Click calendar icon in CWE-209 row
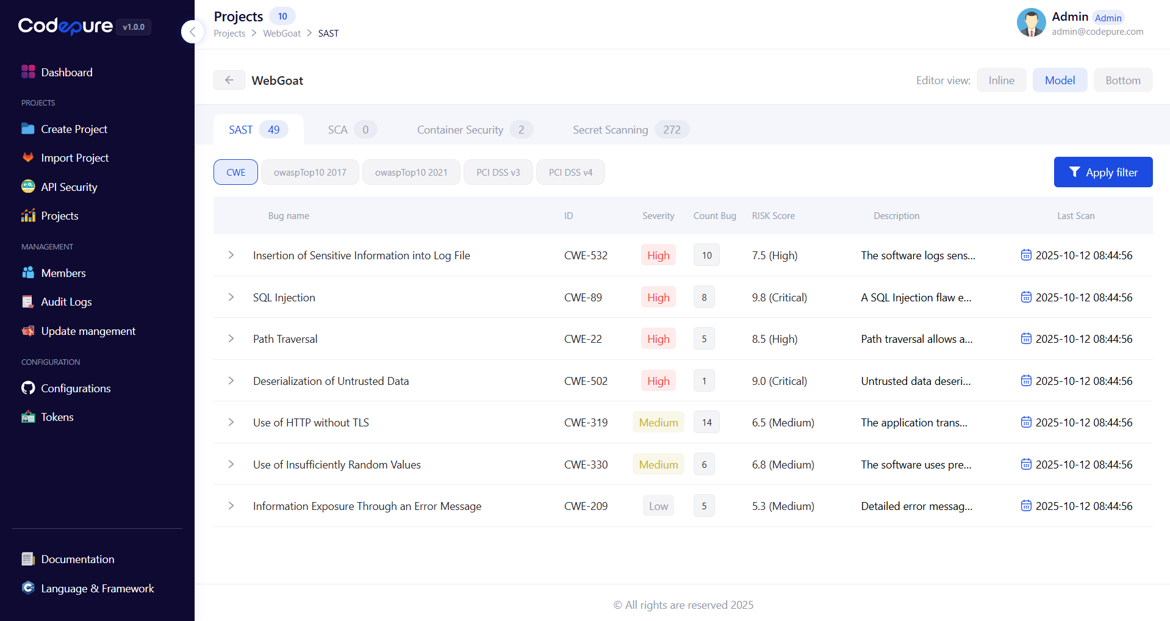Viewport: 1170px width, 621px height. [x=1026, y=506]
